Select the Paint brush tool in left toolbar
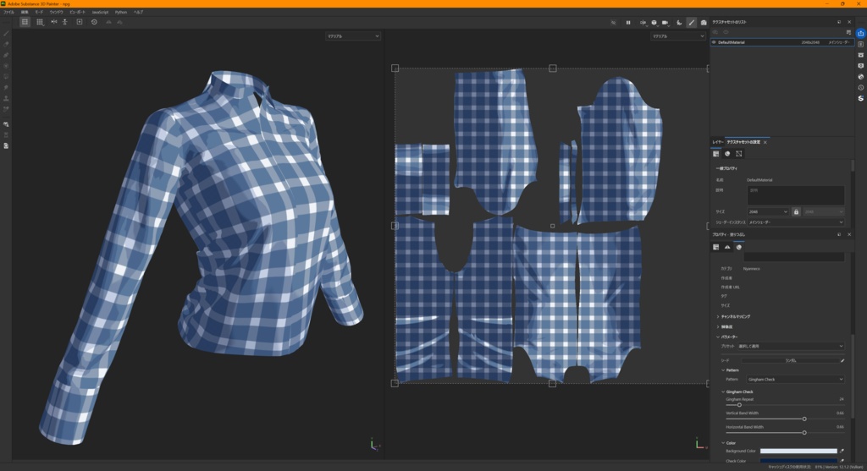Viewport: 867px width, 471px height. [x=6, y=33]
